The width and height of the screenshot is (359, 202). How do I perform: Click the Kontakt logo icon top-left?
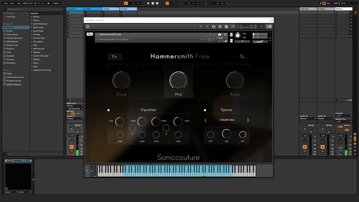pos(88,26)
